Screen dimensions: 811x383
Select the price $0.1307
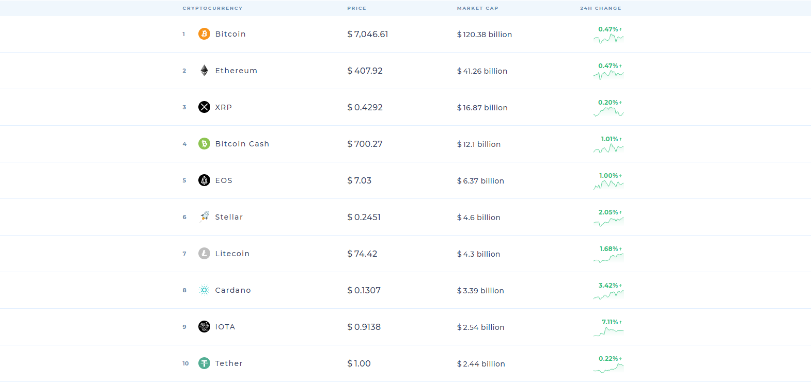point(364,290)
